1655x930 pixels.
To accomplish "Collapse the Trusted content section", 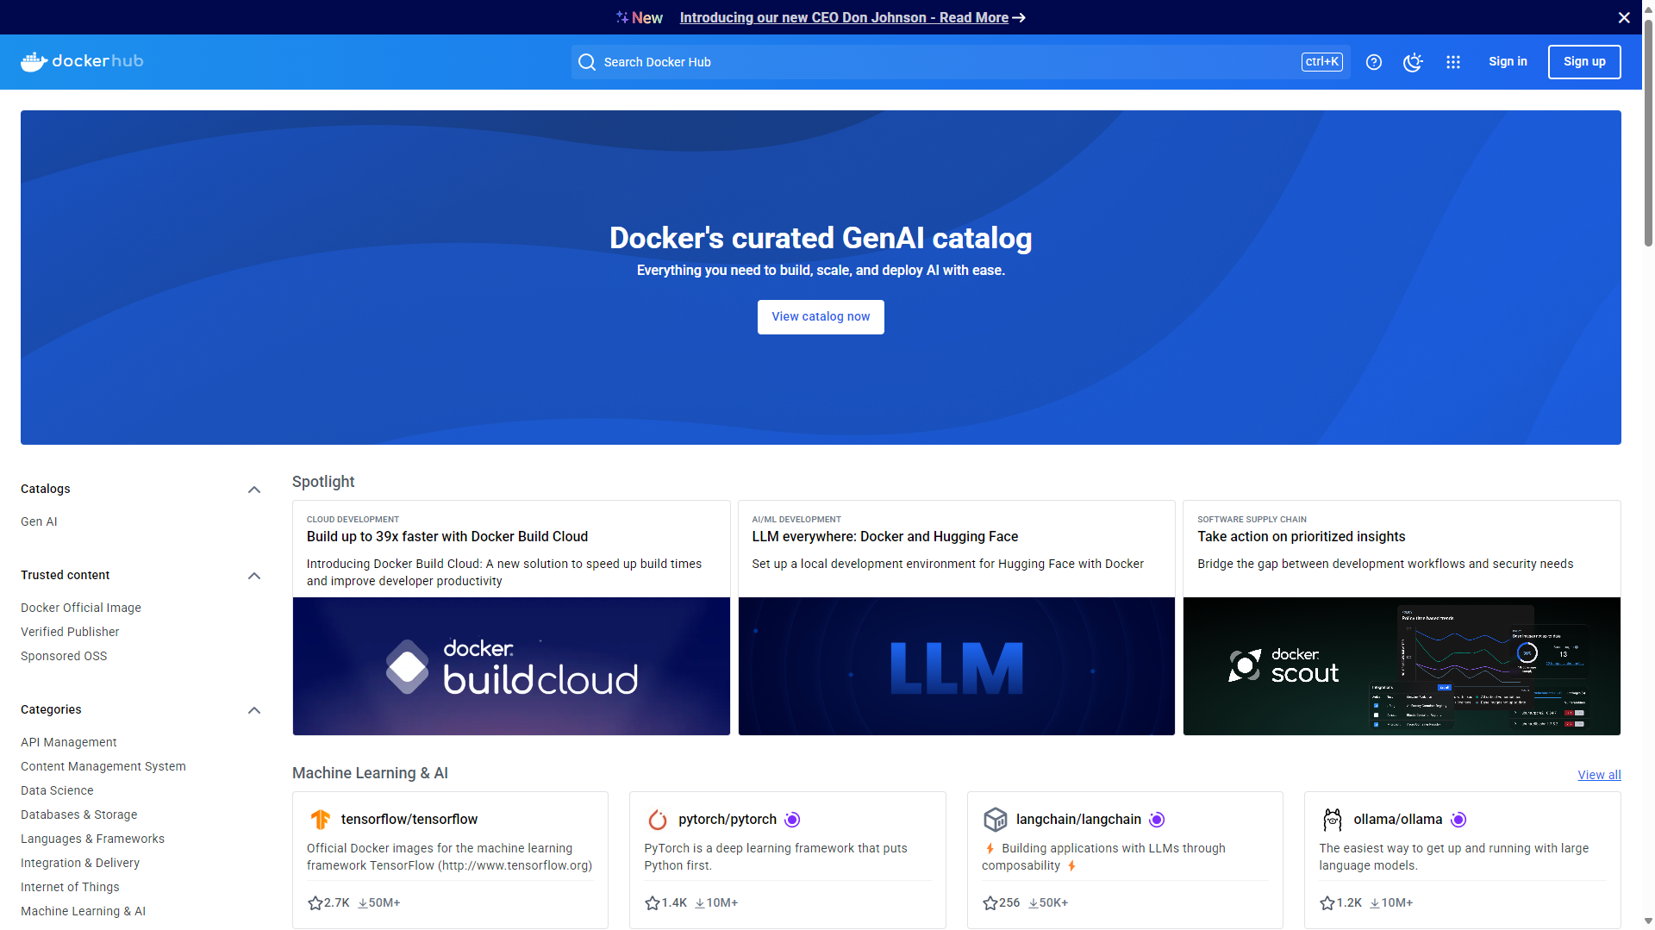I will (x=254, y=576).
